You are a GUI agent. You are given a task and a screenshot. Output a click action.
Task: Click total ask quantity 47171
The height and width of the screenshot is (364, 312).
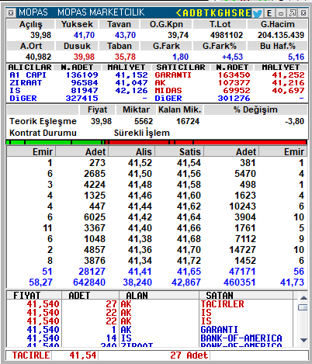[x=242, y=272]
